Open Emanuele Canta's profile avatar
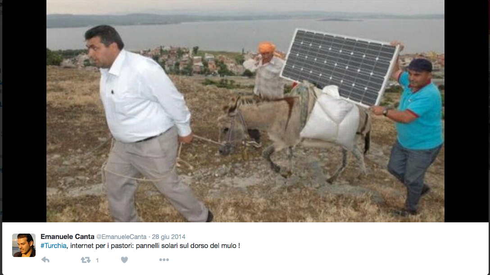This screenshot has height=275, width=490. 24,245
